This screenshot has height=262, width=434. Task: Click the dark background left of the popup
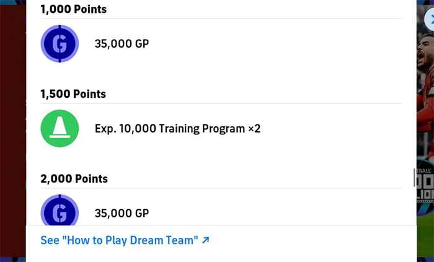coord(12,124)
